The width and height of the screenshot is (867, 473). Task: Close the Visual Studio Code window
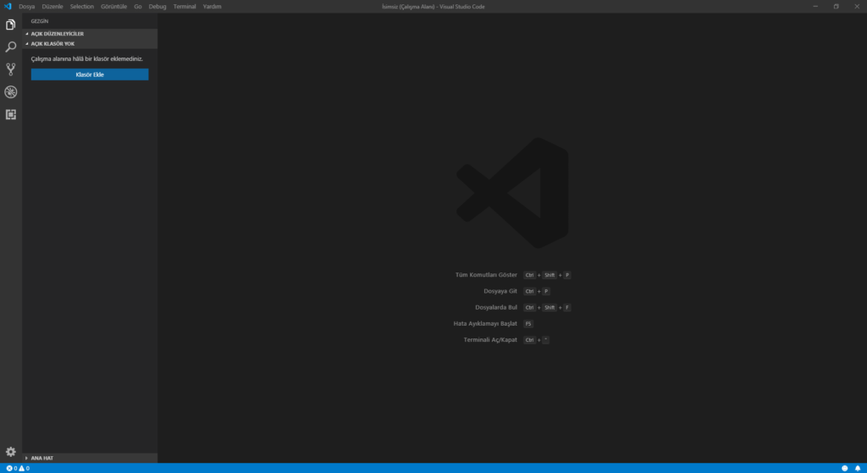coord(857,7)
